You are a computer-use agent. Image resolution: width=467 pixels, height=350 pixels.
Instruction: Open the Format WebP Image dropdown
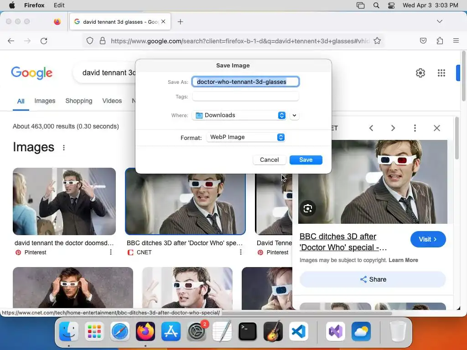click(246, 137)
